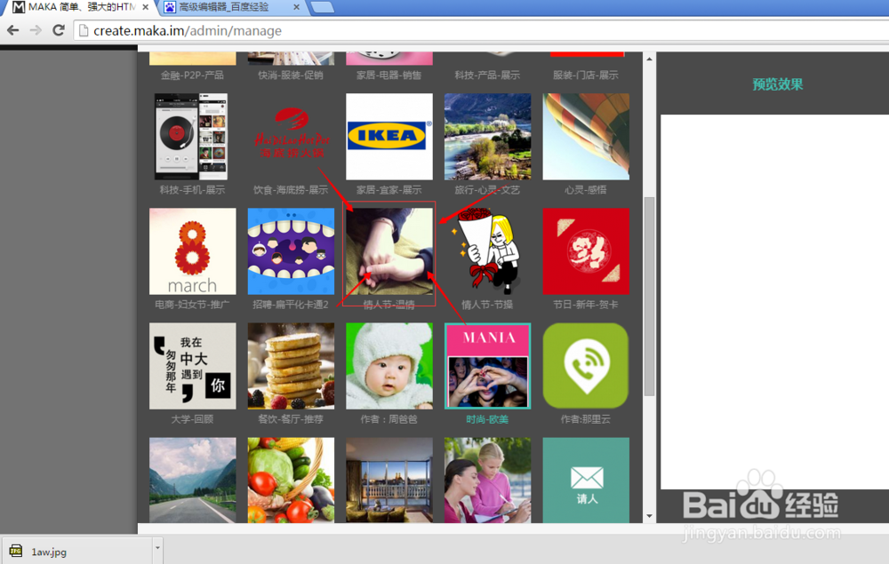Click the browser forward arrow
The height and width of the screenshot is (564, 889).
(36, 30)
